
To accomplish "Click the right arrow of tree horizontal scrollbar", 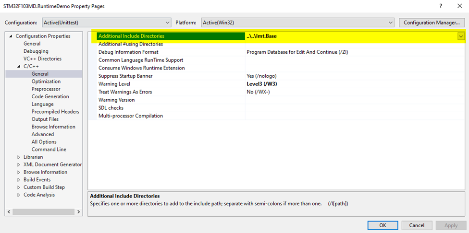I will 78,211.
